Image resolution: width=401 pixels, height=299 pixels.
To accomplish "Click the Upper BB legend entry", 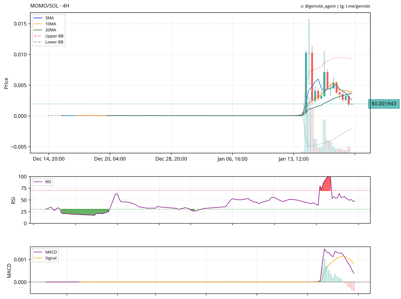I will pos(48,36).
